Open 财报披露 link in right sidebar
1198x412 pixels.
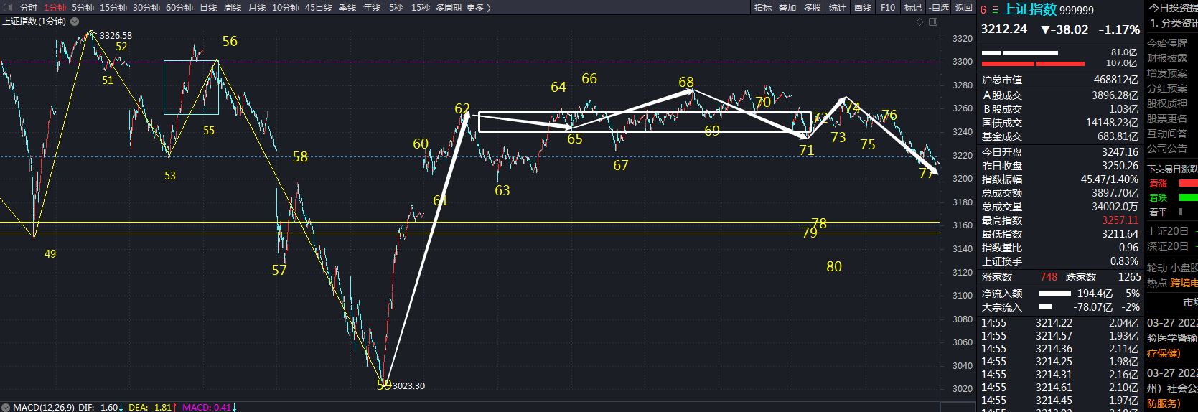(x=1166, y=58)
